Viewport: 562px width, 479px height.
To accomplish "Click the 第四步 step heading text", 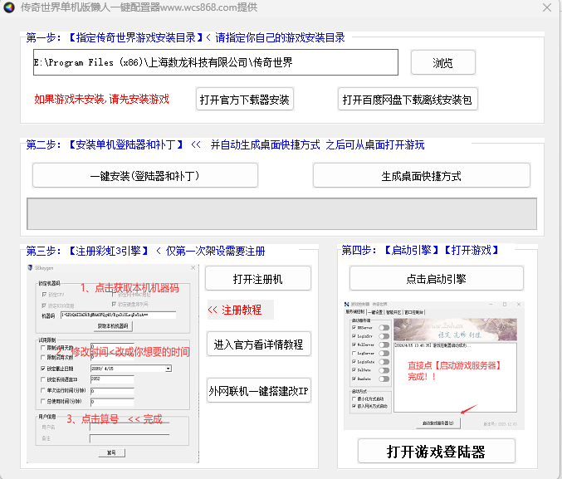I will click(x=420, y=250).
